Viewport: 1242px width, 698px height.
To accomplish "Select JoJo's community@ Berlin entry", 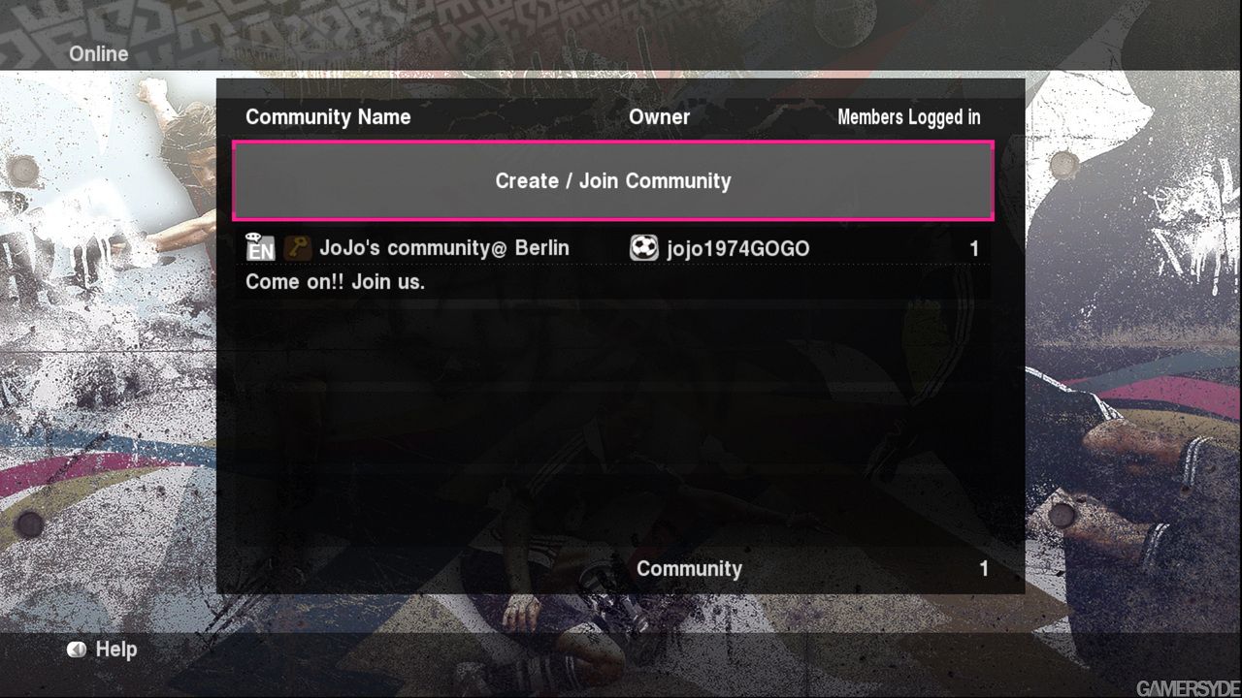I will pyautogui.click(x=444, y=248).
